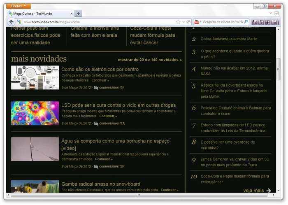
Task: Click the 'veja mais' link
Action: click(253, 191)
